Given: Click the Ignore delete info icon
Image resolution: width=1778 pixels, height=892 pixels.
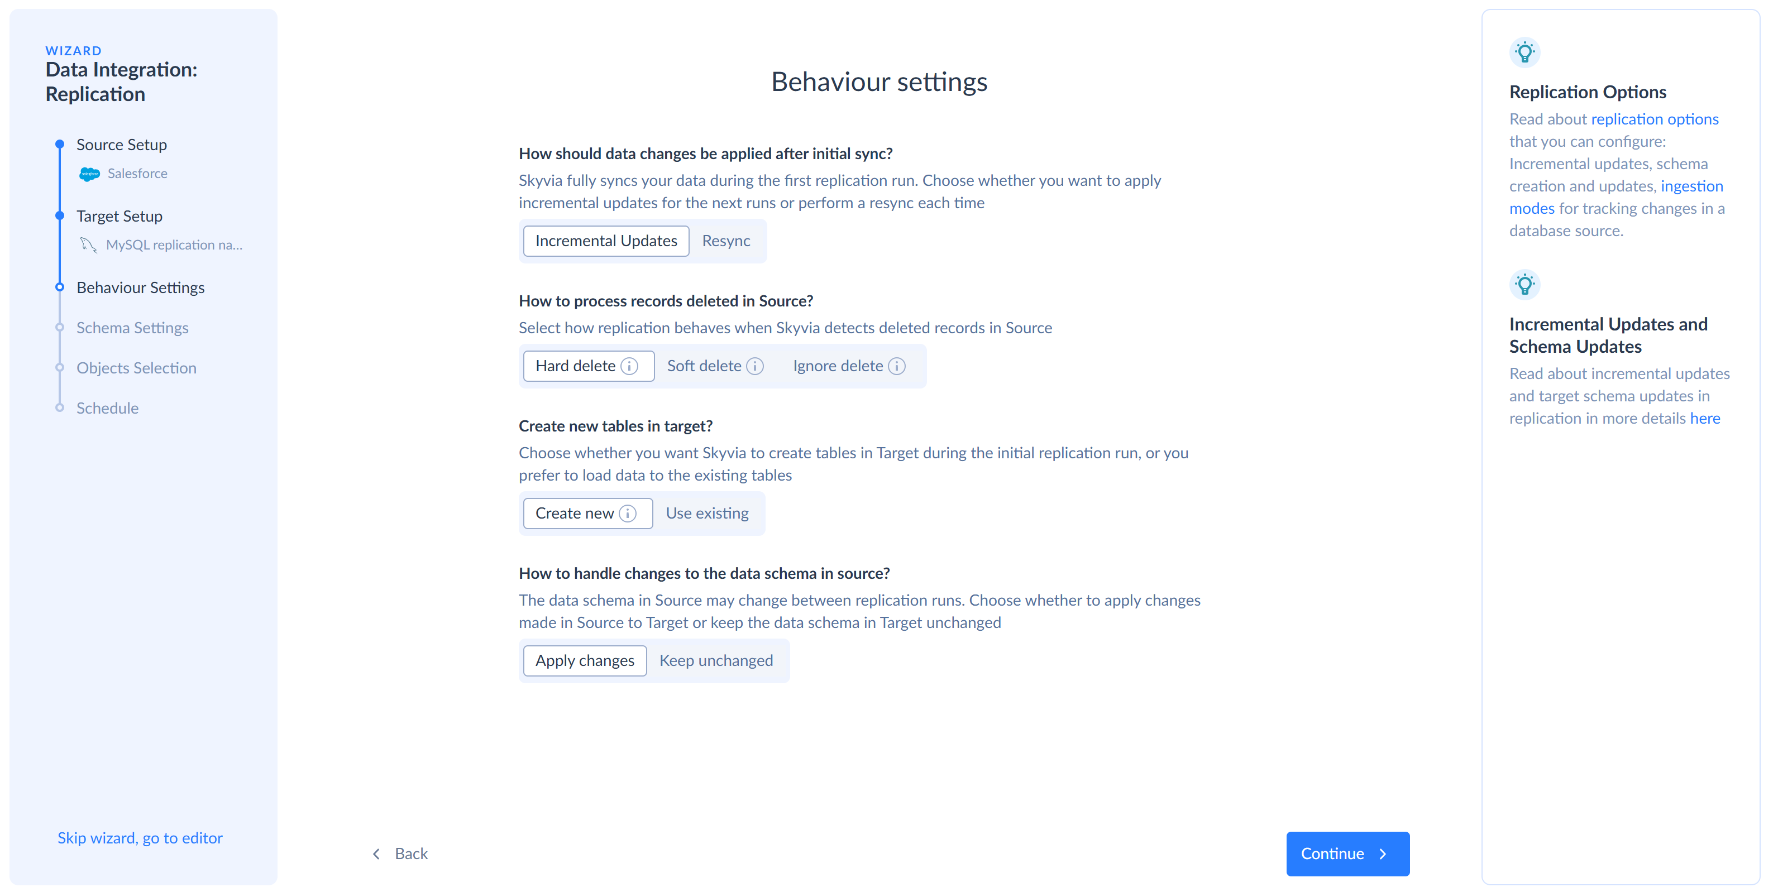Looking at the screenshot, I should tap(897, 366).
